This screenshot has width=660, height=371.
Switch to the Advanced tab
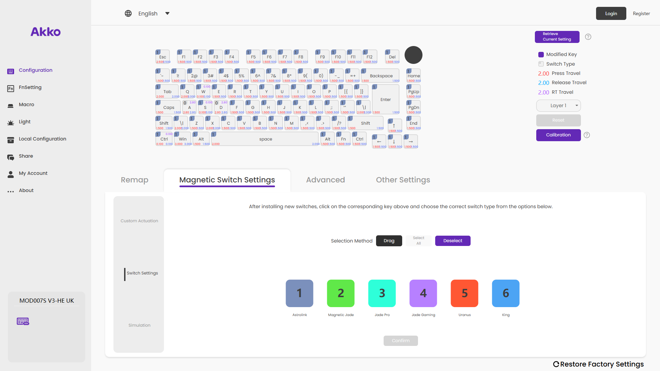(325, 180)
